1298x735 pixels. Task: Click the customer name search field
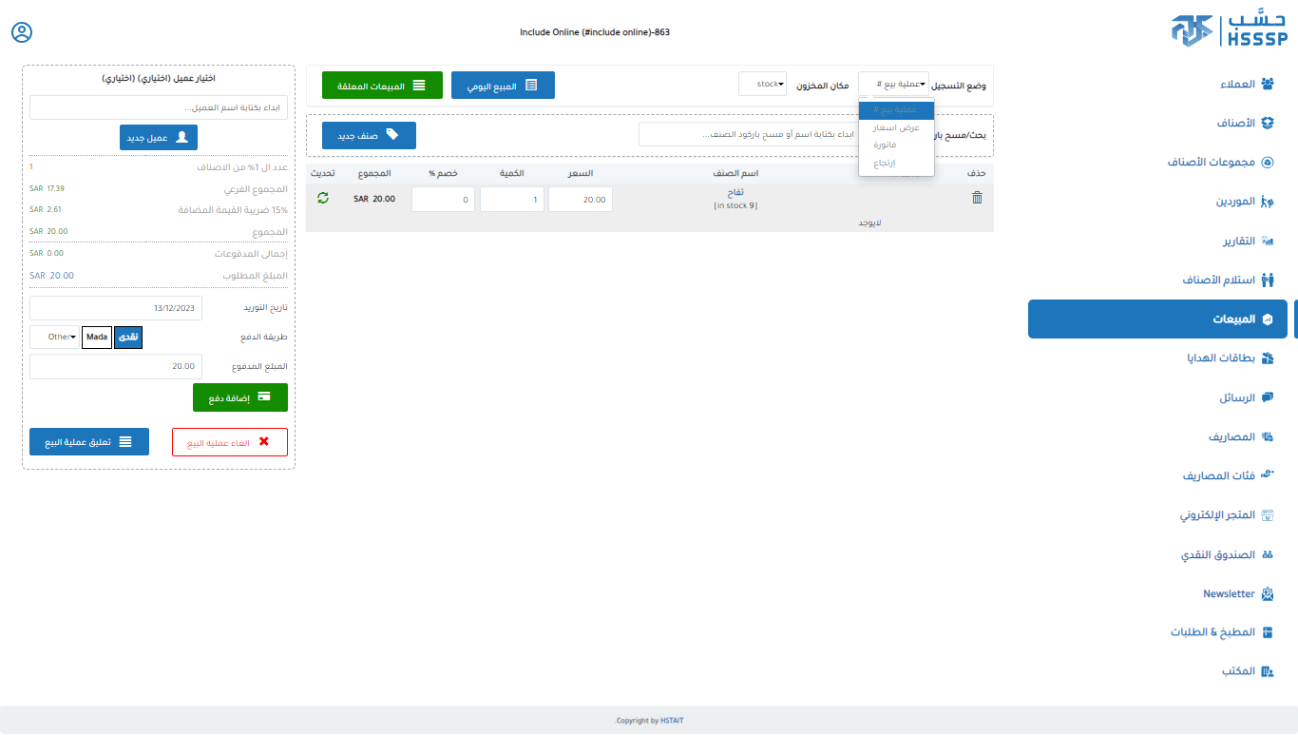pyautogui.click(x=159, y=107)
